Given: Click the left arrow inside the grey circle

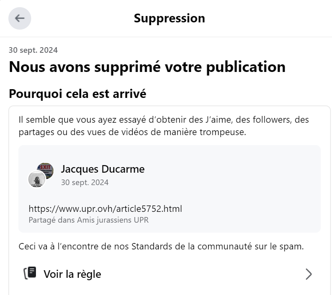Looking at the screenshot, I should (20, 18).
